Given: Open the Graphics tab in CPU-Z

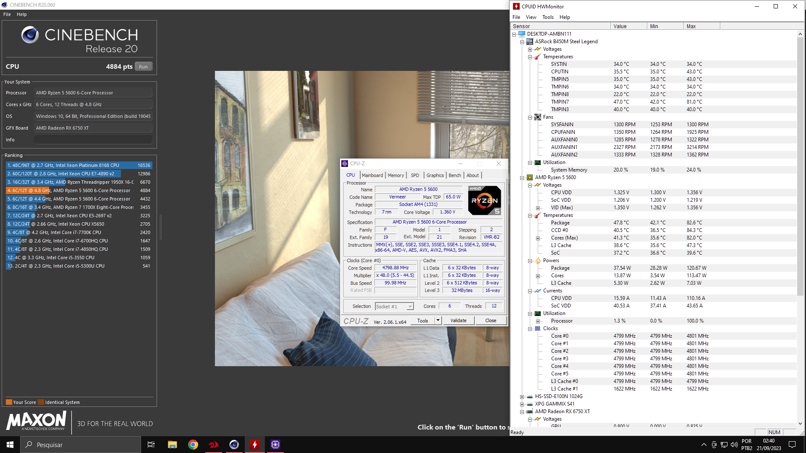Looking at the screenshot, I should click(x=435, y=175).
